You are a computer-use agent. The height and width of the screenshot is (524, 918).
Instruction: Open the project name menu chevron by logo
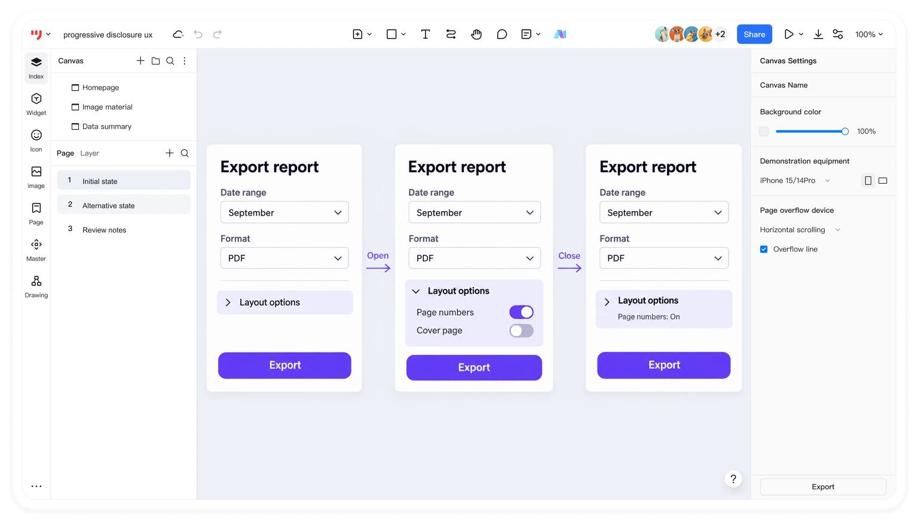click(x=48, y=35)
